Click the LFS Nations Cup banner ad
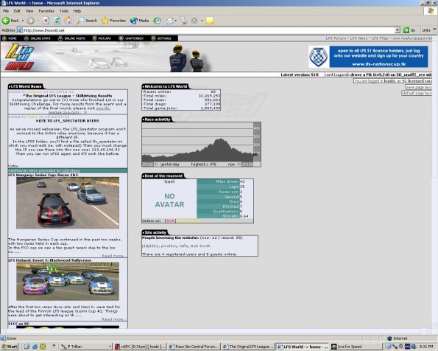438x351 pixels. (x=368, y=57)
